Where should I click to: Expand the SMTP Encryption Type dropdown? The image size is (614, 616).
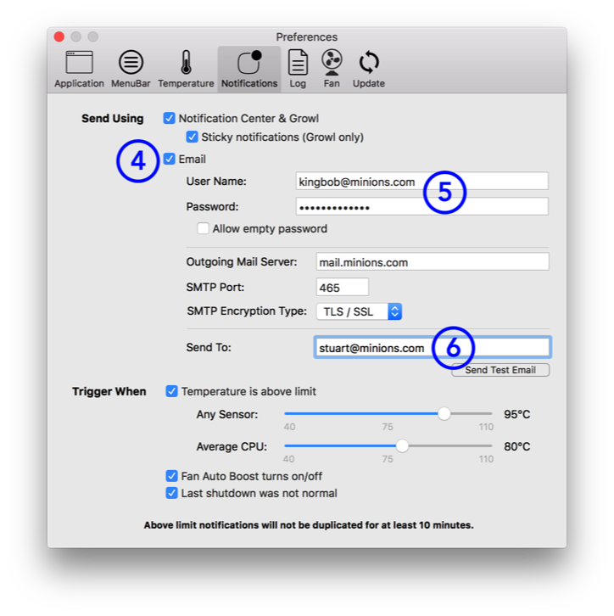click(x=359, y=311)
